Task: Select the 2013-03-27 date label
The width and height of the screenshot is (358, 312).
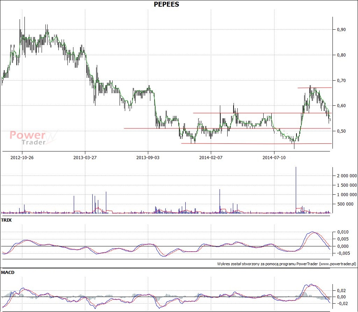Action: (85, 157)
